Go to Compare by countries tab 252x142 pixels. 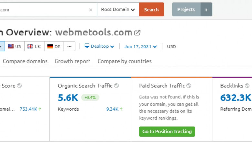124,61
